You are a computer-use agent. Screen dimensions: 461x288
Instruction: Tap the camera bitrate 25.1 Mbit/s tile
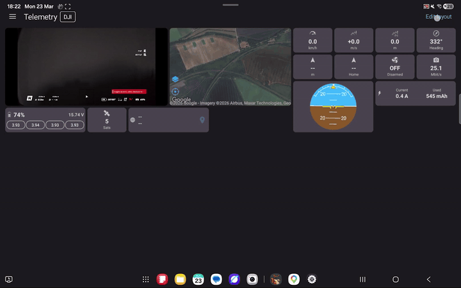(x=436, y=67)
